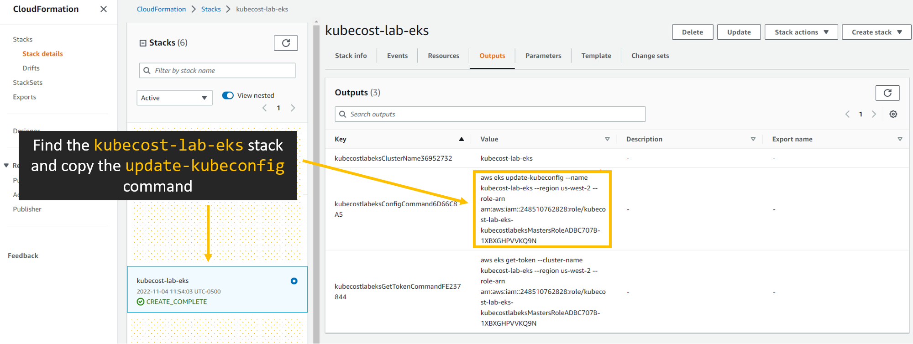The width and height of the screenshot is (913, 344).
Task: Sort outputs by Export name column
Action: click(900, 139)
